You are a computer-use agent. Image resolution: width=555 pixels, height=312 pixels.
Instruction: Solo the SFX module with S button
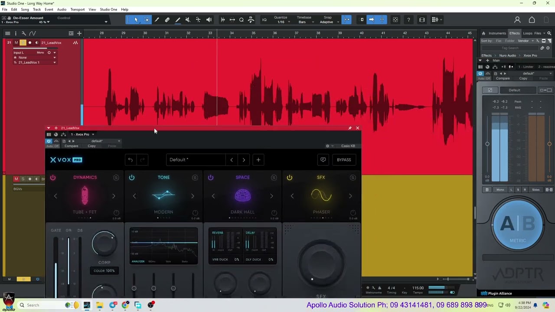point(353,178)
